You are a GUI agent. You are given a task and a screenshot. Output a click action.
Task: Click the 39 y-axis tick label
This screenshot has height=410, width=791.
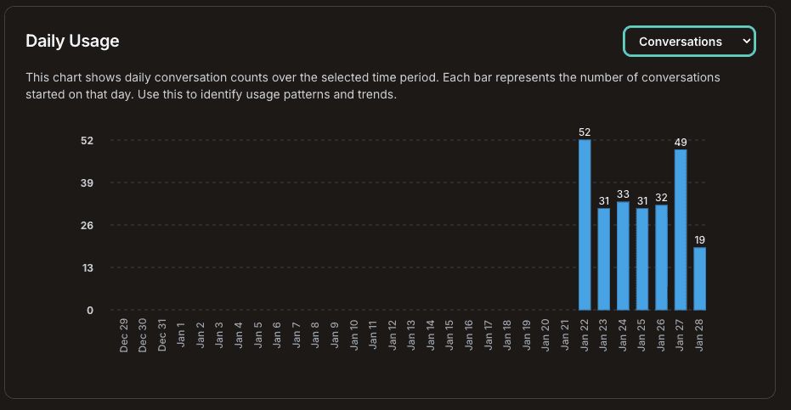87,183
